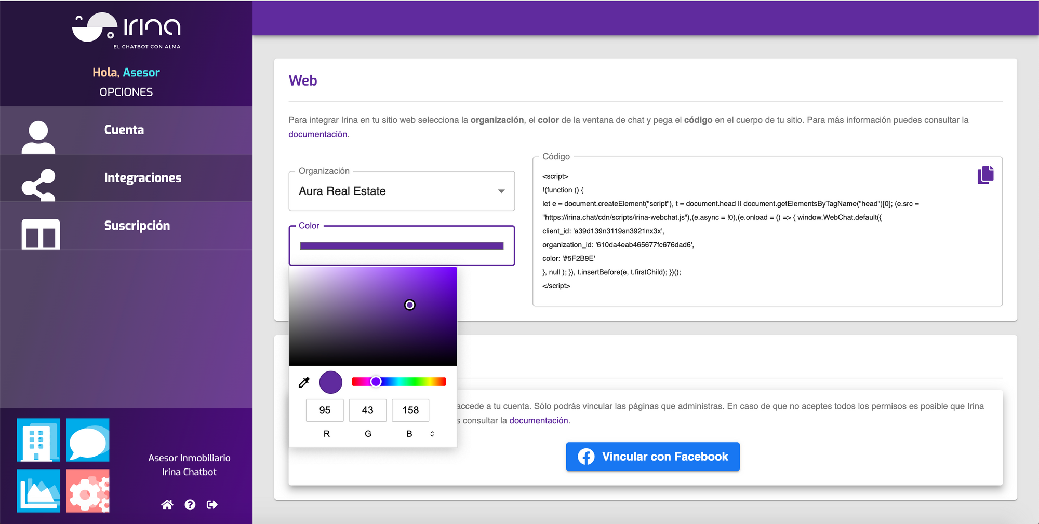Go home via the house icon
1039x524 pixels.
click(167, 504)
